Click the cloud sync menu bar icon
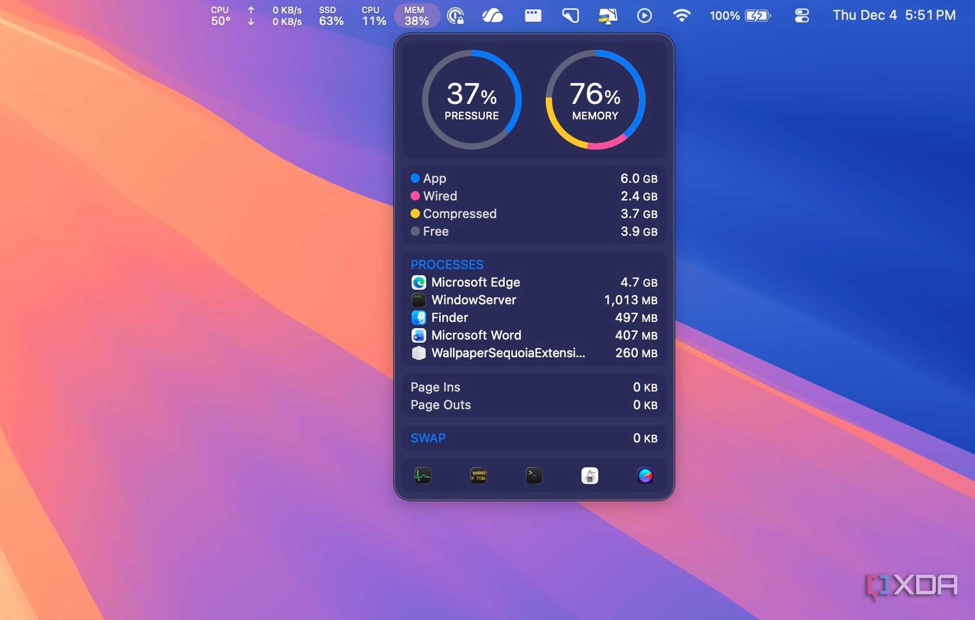Screen dimensions: 975x620 [x=492, y=16]
